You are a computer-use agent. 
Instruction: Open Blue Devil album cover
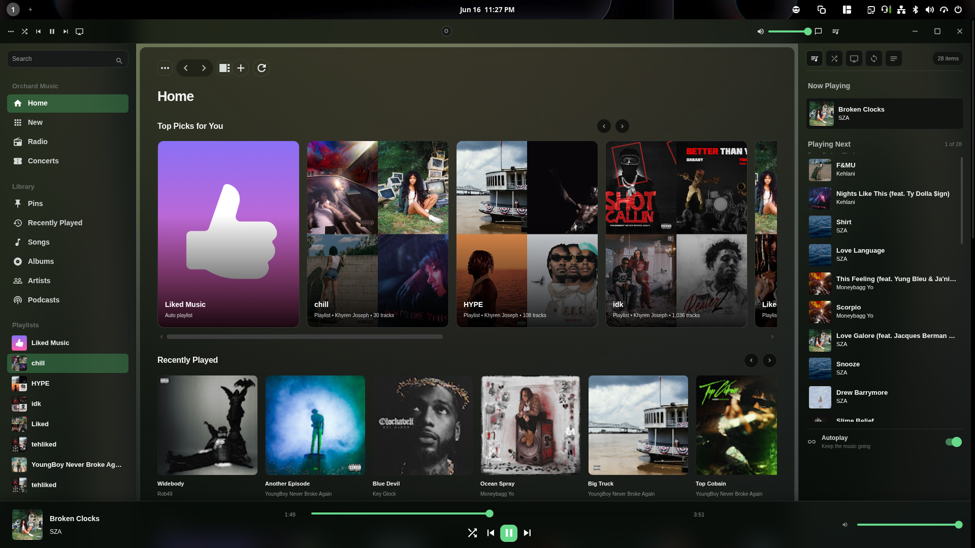[x=422, y=425]
